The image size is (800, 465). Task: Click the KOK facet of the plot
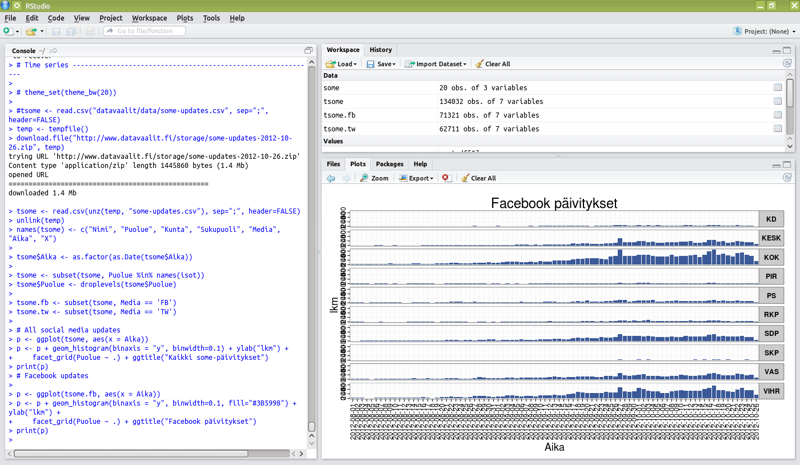(554, 257)
